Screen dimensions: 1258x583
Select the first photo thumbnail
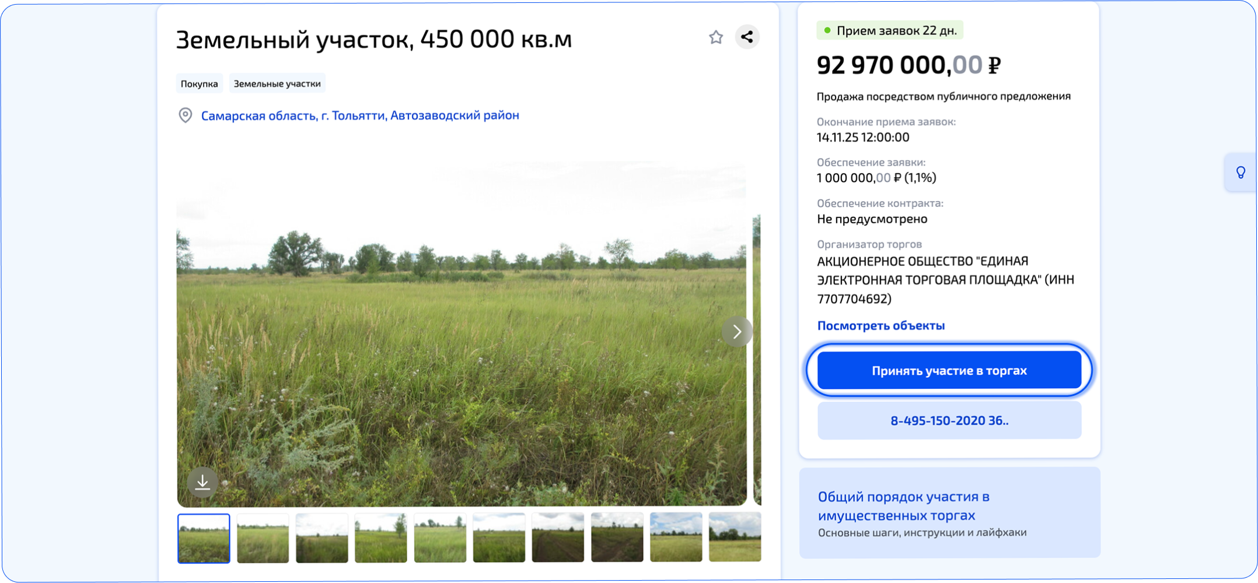[204, 538]
